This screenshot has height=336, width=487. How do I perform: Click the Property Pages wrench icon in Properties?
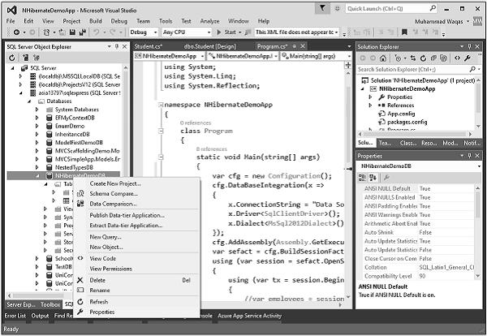tap(386, 177)
